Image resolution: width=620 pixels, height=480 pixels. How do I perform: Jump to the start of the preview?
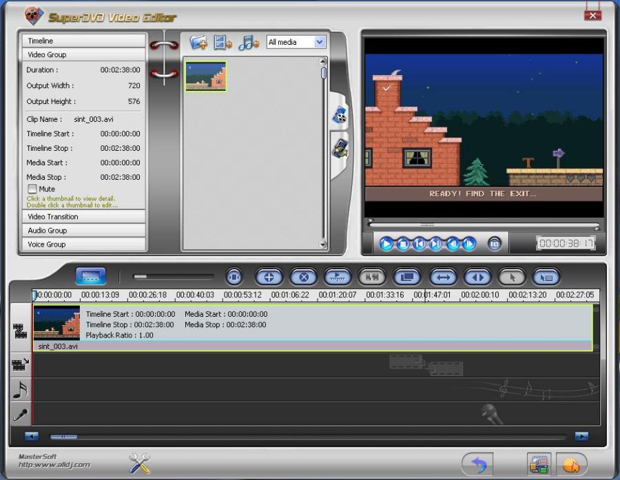[x=419, y=244]
